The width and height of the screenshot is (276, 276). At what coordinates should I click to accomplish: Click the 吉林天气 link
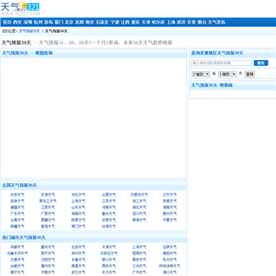click(x=18, y=201)
